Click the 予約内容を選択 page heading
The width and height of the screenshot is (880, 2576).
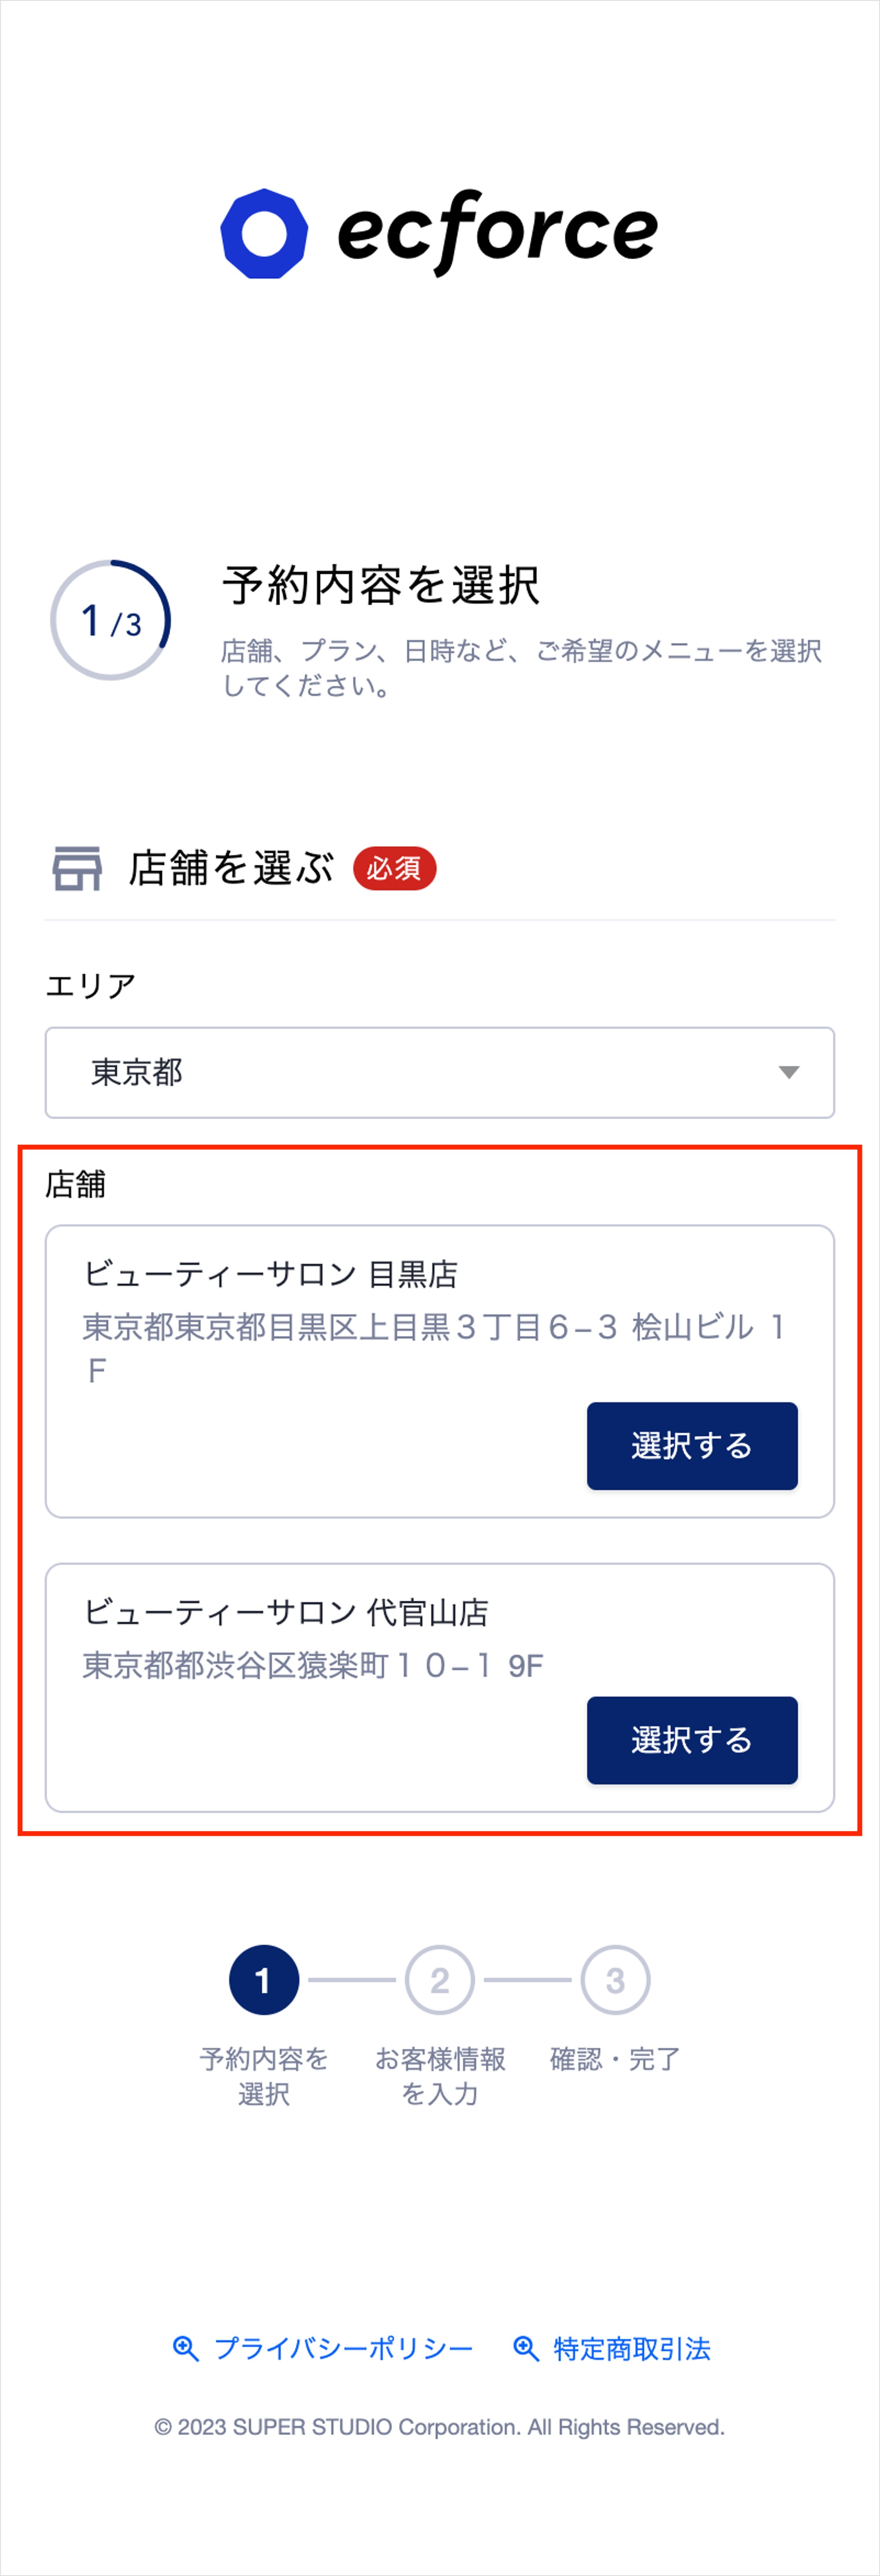381,585
